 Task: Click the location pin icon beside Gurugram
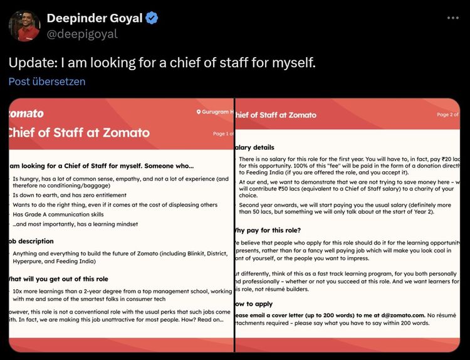pos(199,112)
